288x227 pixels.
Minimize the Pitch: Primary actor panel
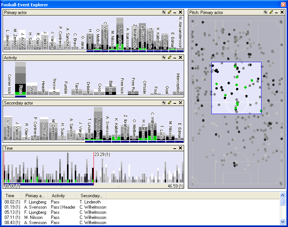tap(277, 13)
